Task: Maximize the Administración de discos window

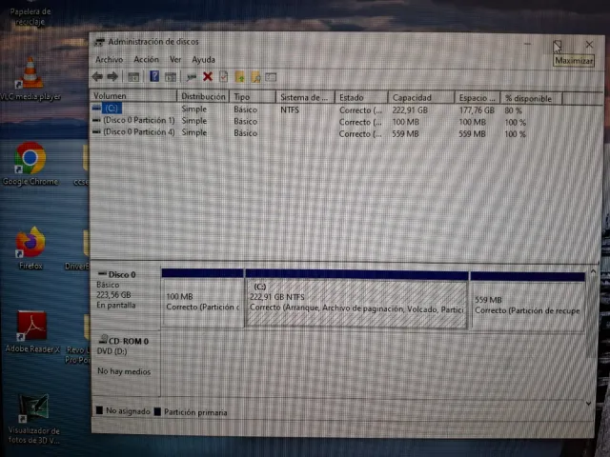Action: coord(557,45)
